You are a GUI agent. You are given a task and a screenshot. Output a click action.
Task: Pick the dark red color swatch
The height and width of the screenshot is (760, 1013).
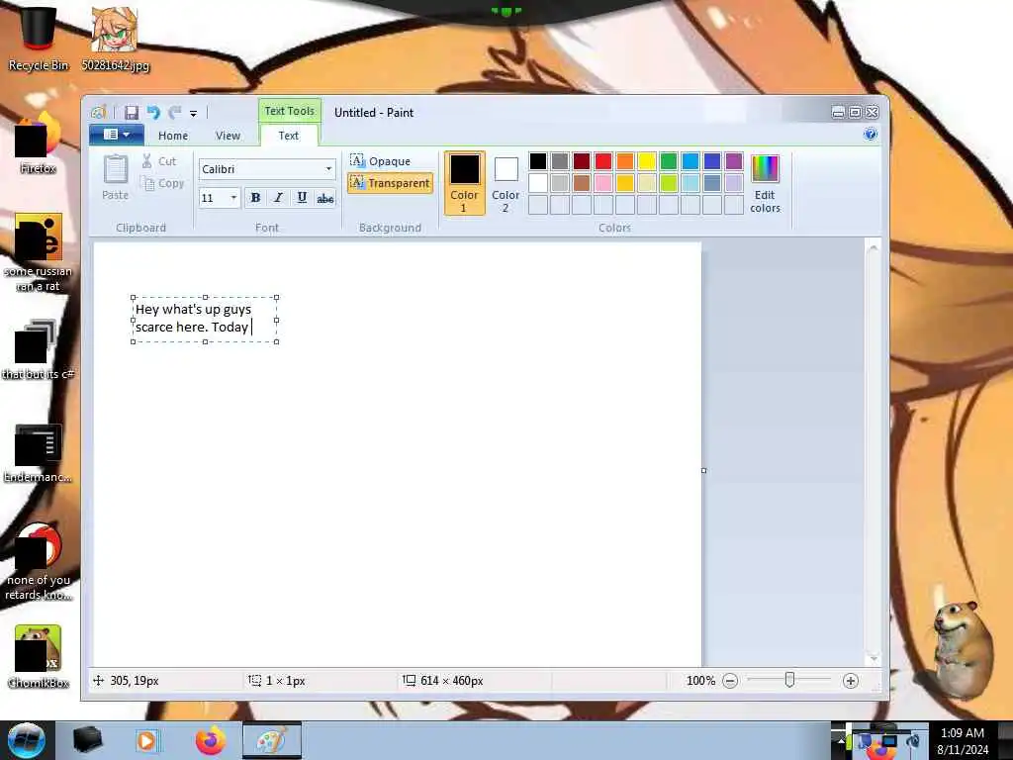(x=582, y=161)
